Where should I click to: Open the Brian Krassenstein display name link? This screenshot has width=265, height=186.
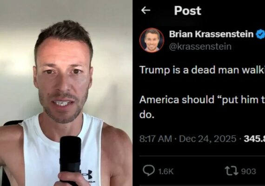(211, 34)
